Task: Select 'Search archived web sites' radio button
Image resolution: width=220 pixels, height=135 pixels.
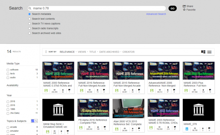Action: pos(30,33)
